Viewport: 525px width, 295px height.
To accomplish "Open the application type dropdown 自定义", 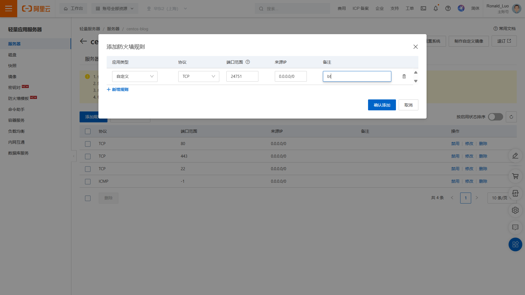I will (x=135, y=76).
